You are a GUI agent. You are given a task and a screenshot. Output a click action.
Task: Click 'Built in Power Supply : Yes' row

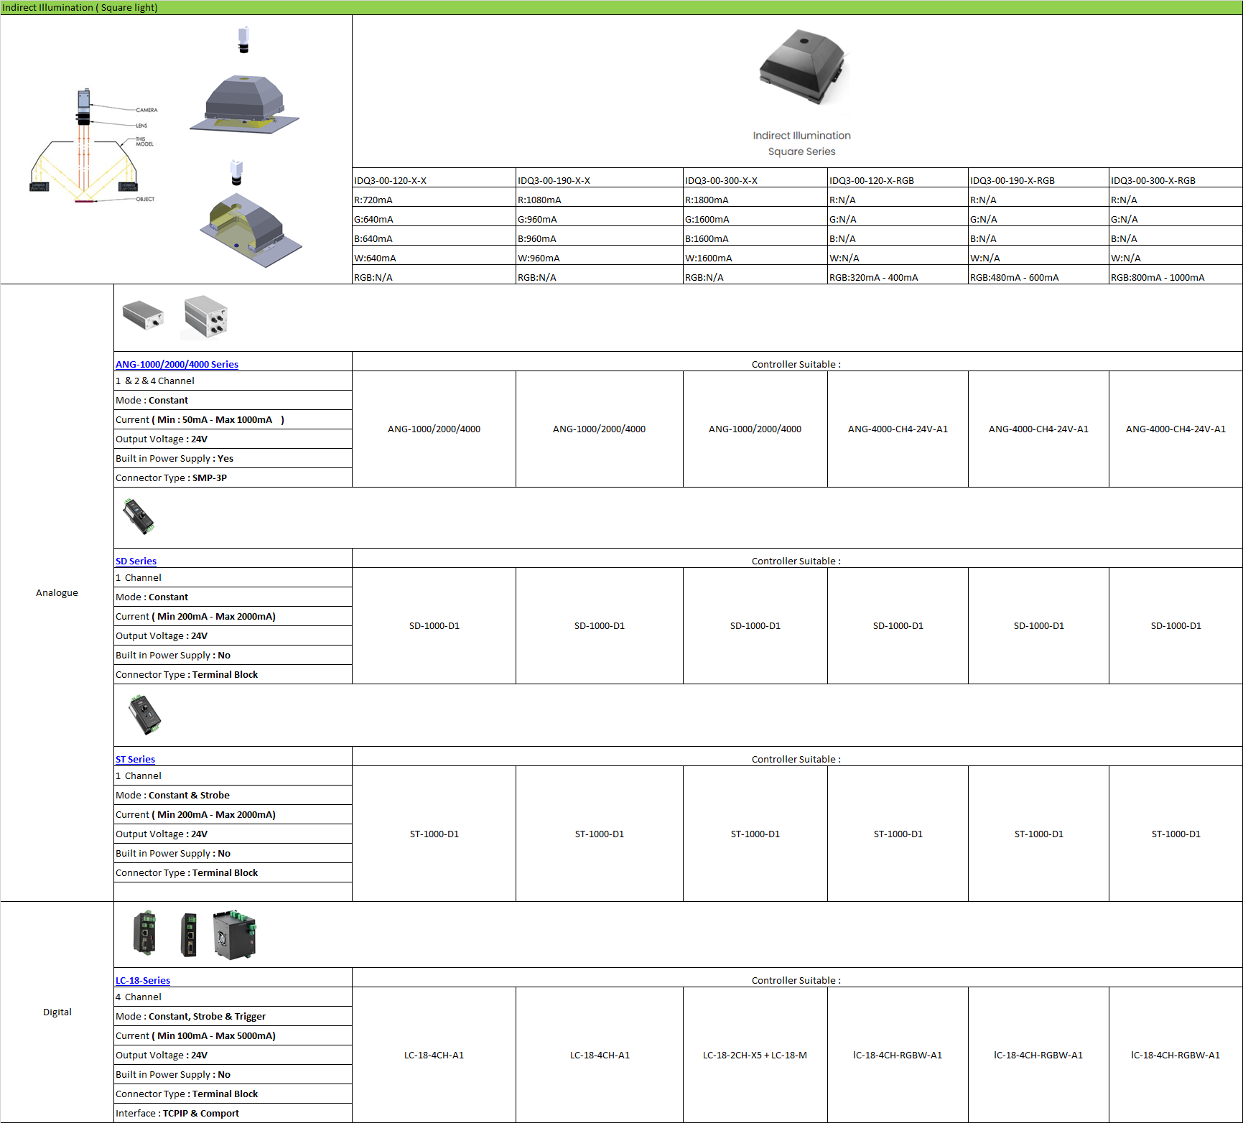click(x=233, y=458)
